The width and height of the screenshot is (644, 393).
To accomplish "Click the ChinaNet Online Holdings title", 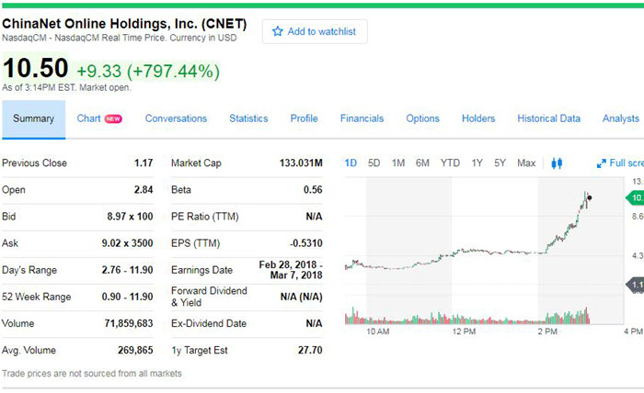I will 124,24.
